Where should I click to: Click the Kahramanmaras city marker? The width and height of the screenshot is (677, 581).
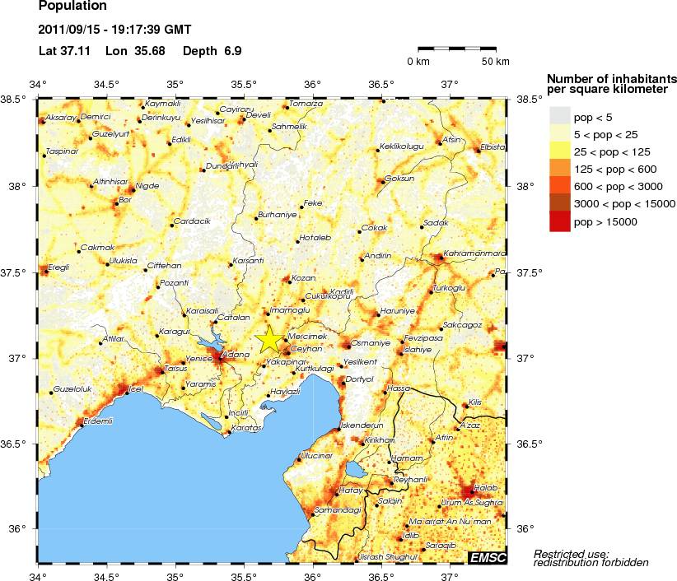[x=441, y=258]
